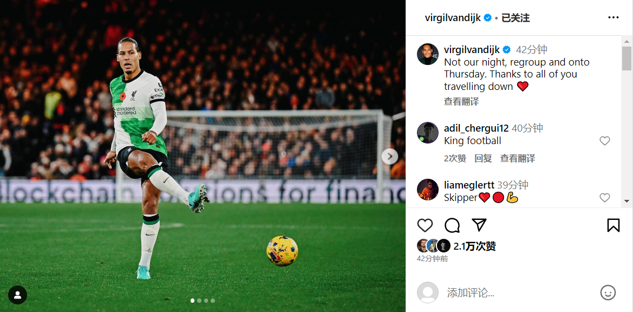633x312 pixels.
Task: View who liked: 2.1万次赞
Action: pyautogui.click(x=475, y=246)
